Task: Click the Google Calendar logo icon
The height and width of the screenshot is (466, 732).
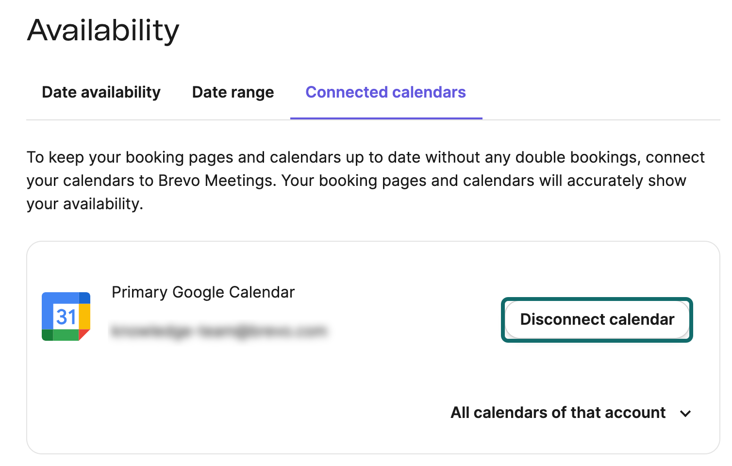Action: click(66, 316)
